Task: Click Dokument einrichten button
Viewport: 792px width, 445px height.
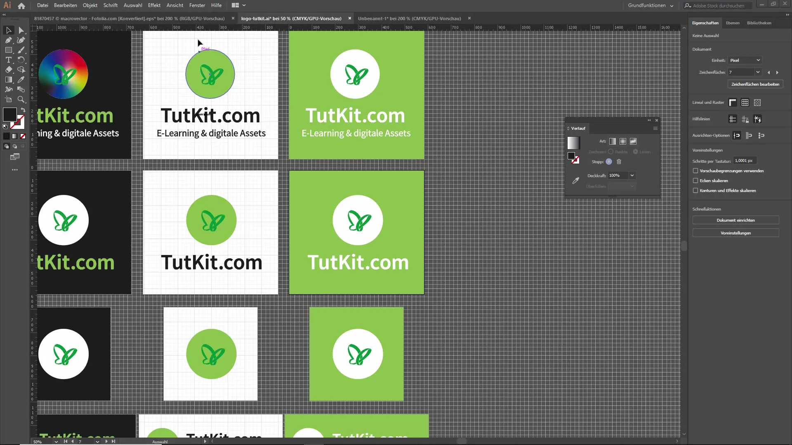Action: tap(735, 220)
